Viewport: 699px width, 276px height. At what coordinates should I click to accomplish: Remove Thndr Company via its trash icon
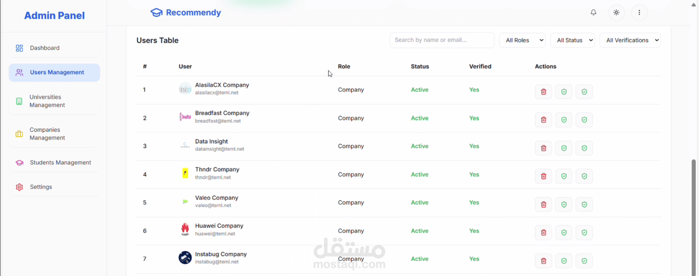coord(543,176)
